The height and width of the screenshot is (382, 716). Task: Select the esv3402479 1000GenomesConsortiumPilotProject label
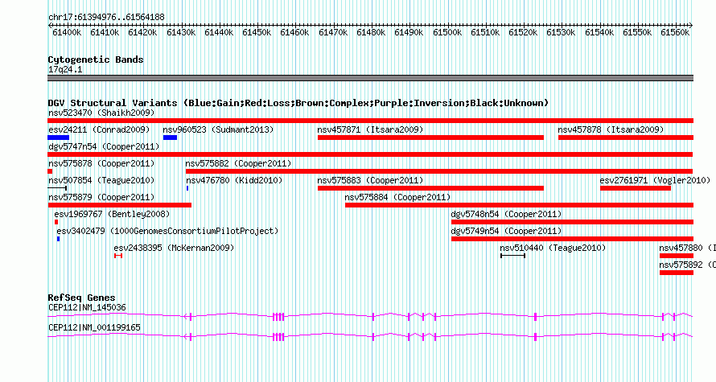167,231
